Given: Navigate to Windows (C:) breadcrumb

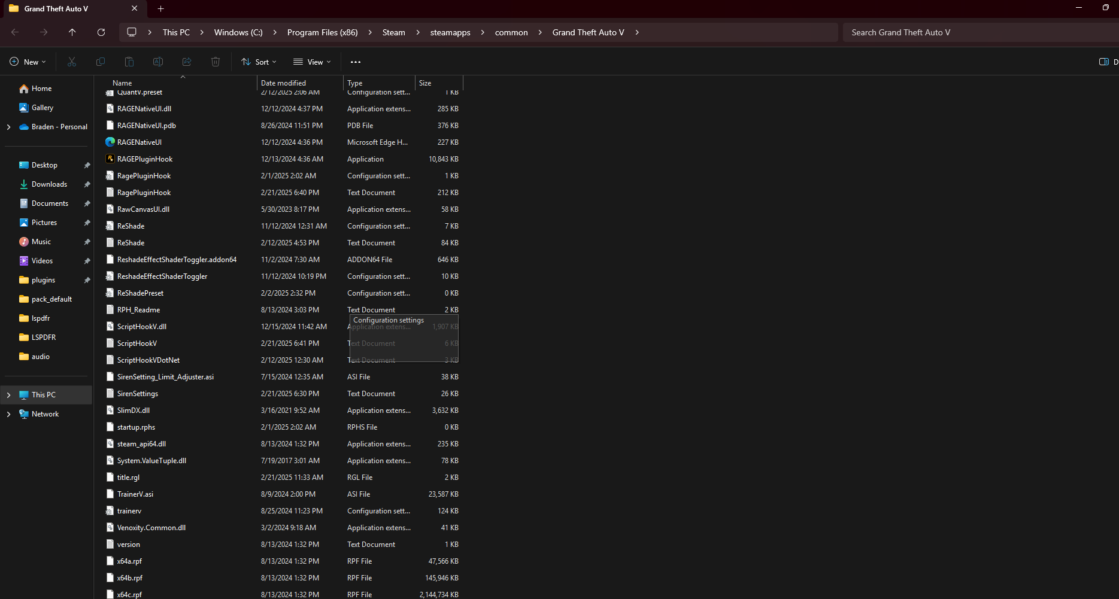Looking at the screenshot, I should [238, 32].
